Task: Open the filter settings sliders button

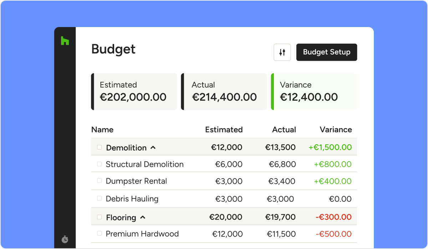Action: point(282,52)
